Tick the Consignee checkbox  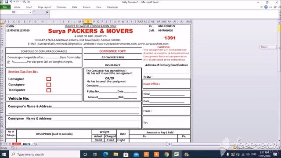pyautogui.click(x=49, y=85)
